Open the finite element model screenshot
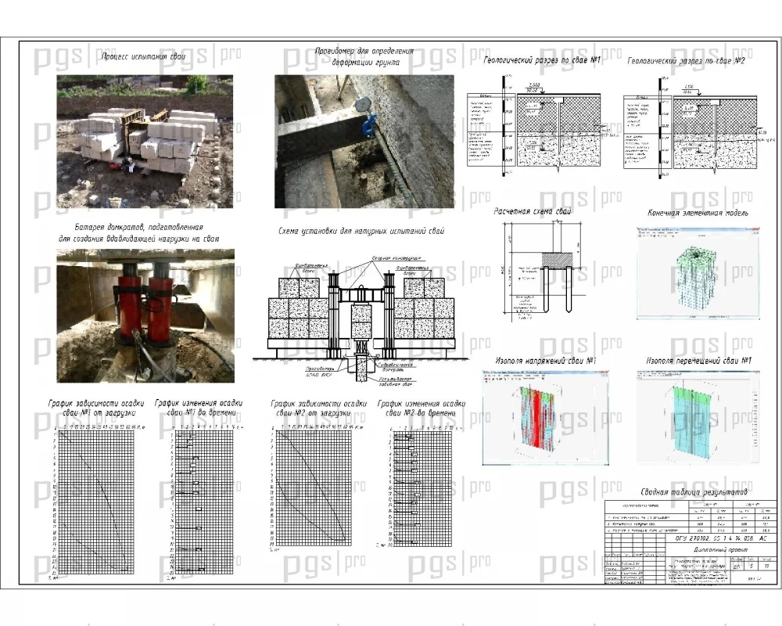 [698, 273]
